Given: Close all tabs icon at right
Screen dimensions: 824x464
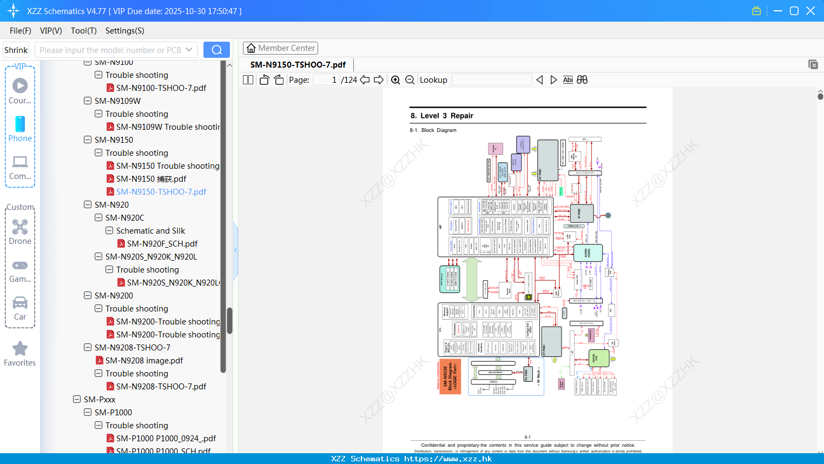Looking at the screenshot, I should pyautogui.click(x=813, y=64).
